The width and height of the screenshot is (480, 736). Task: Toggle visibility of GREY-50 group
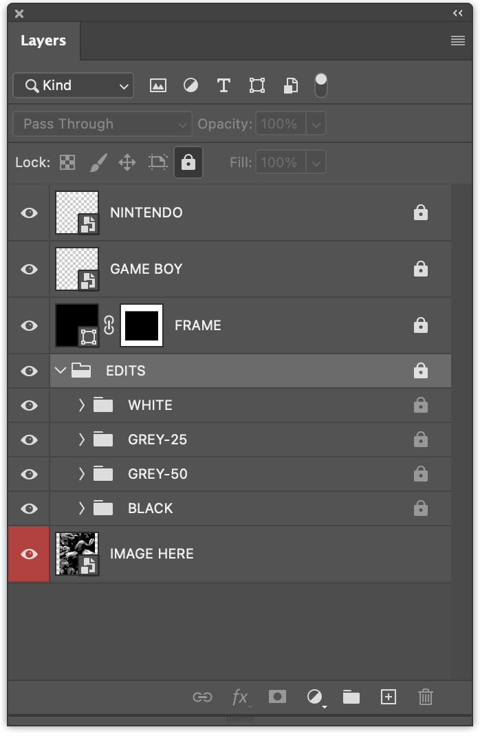[29, 474]
